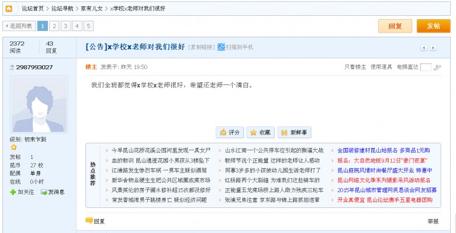The width and height of the screenshot is (456, 233).
Task: Open 论坛导航 in the breadcrumb
Action: 61,9
